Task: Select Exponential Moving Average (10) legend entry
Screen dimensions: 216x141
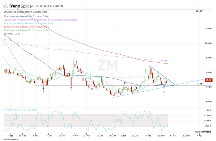Action: click(x=29, y=23)
